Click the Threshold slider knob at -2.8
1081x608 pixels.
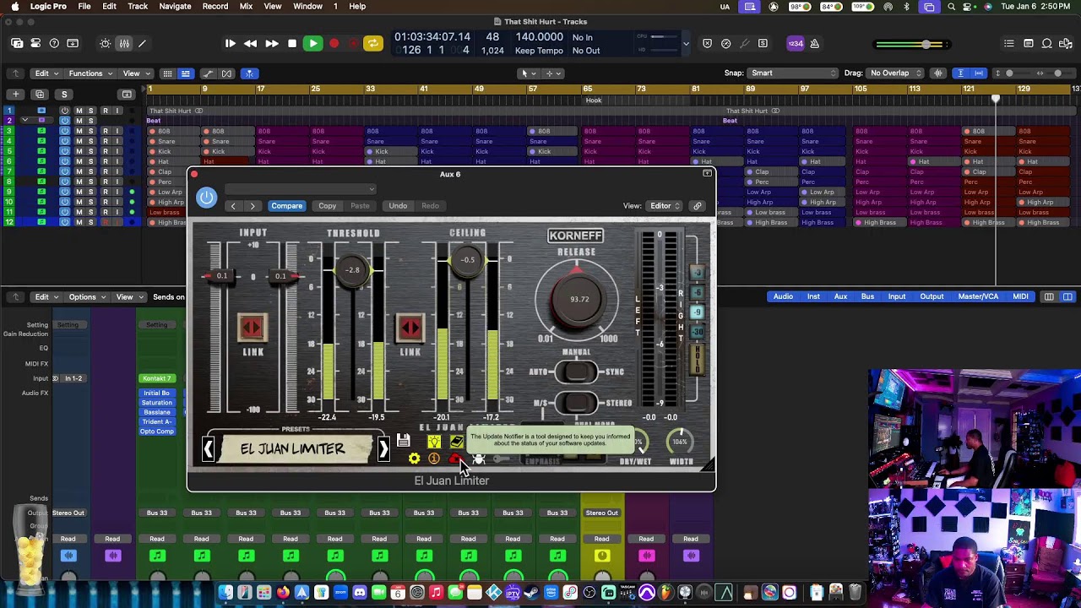353,270
